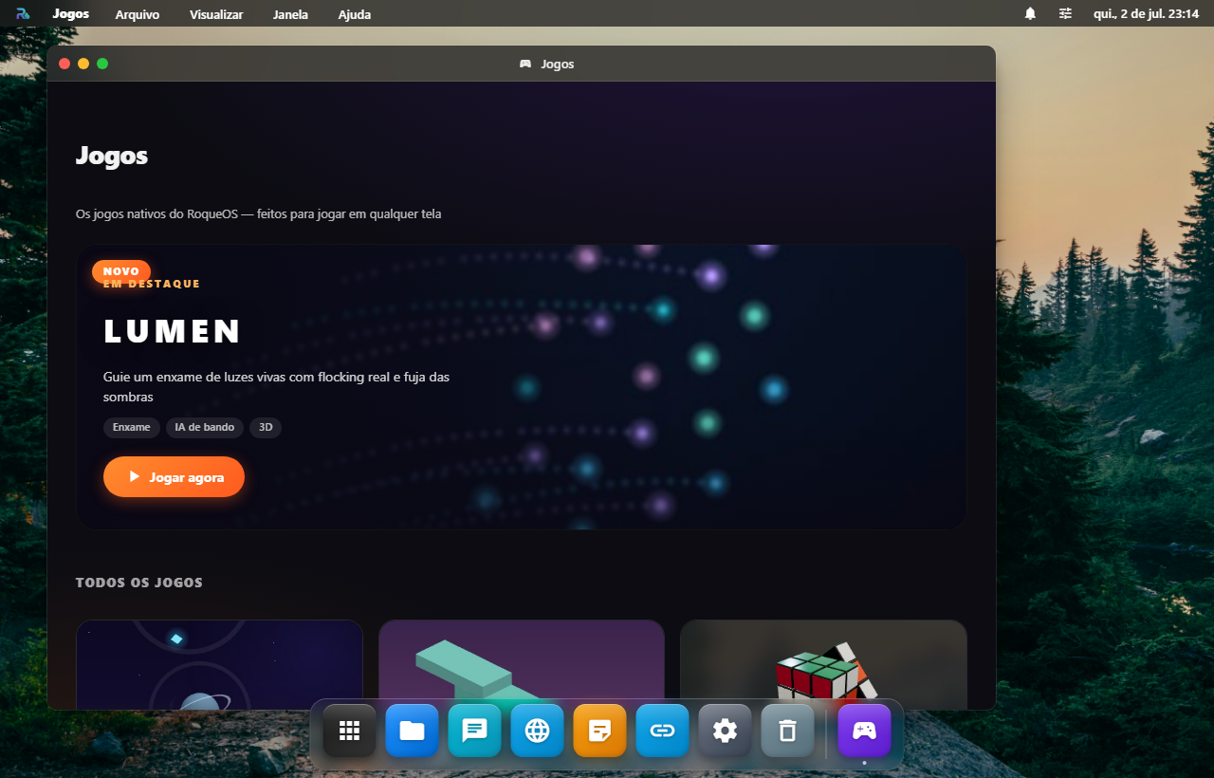1214x778 pixels.
Task: Click the NOVO badge on the featured game
Action: point(121,271)
